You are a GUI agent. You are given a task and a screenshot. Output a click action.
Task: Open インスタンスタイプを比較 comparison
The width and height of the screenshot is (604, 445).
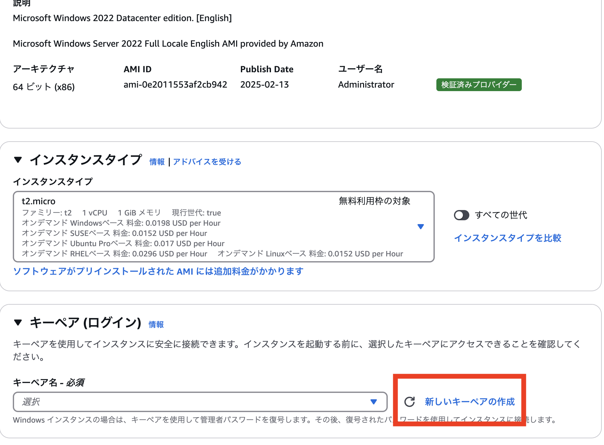(x=508, y=238)
